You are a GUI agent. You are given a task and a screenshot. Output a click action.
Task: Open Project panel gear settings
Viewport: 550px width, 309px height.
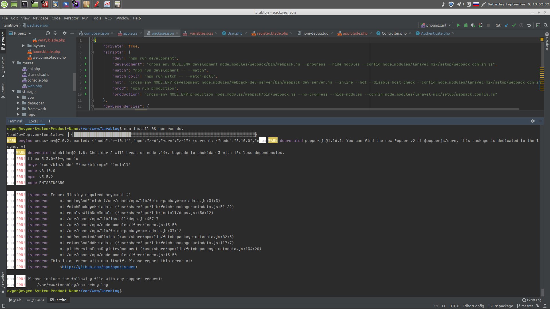click(x=65, y=33)
